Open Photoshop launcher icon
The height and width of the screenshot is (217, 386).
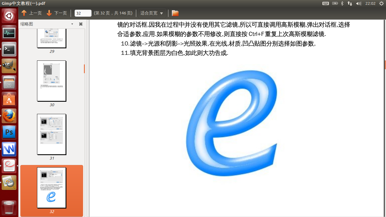(9, 133)
